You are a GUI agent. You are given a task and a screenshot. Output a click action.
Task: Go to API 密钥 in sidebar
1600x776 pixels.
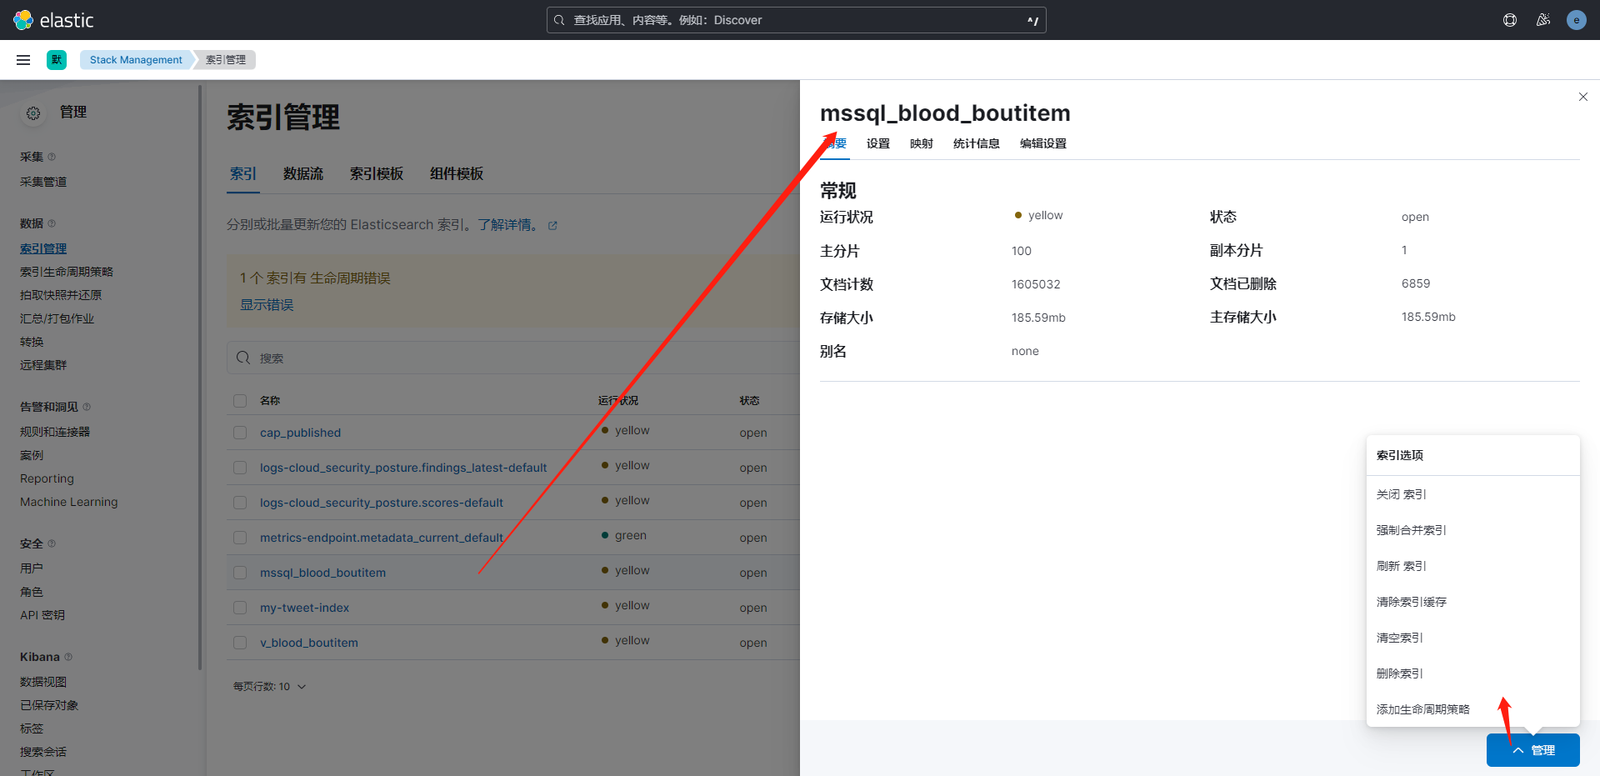(x=42, y=615)
